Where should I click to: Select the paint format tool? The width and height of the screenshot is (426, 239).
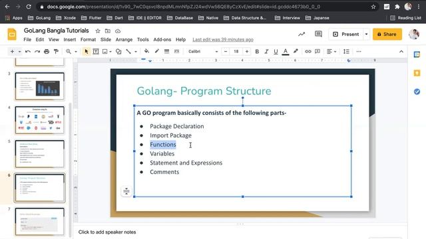point(56,52)
